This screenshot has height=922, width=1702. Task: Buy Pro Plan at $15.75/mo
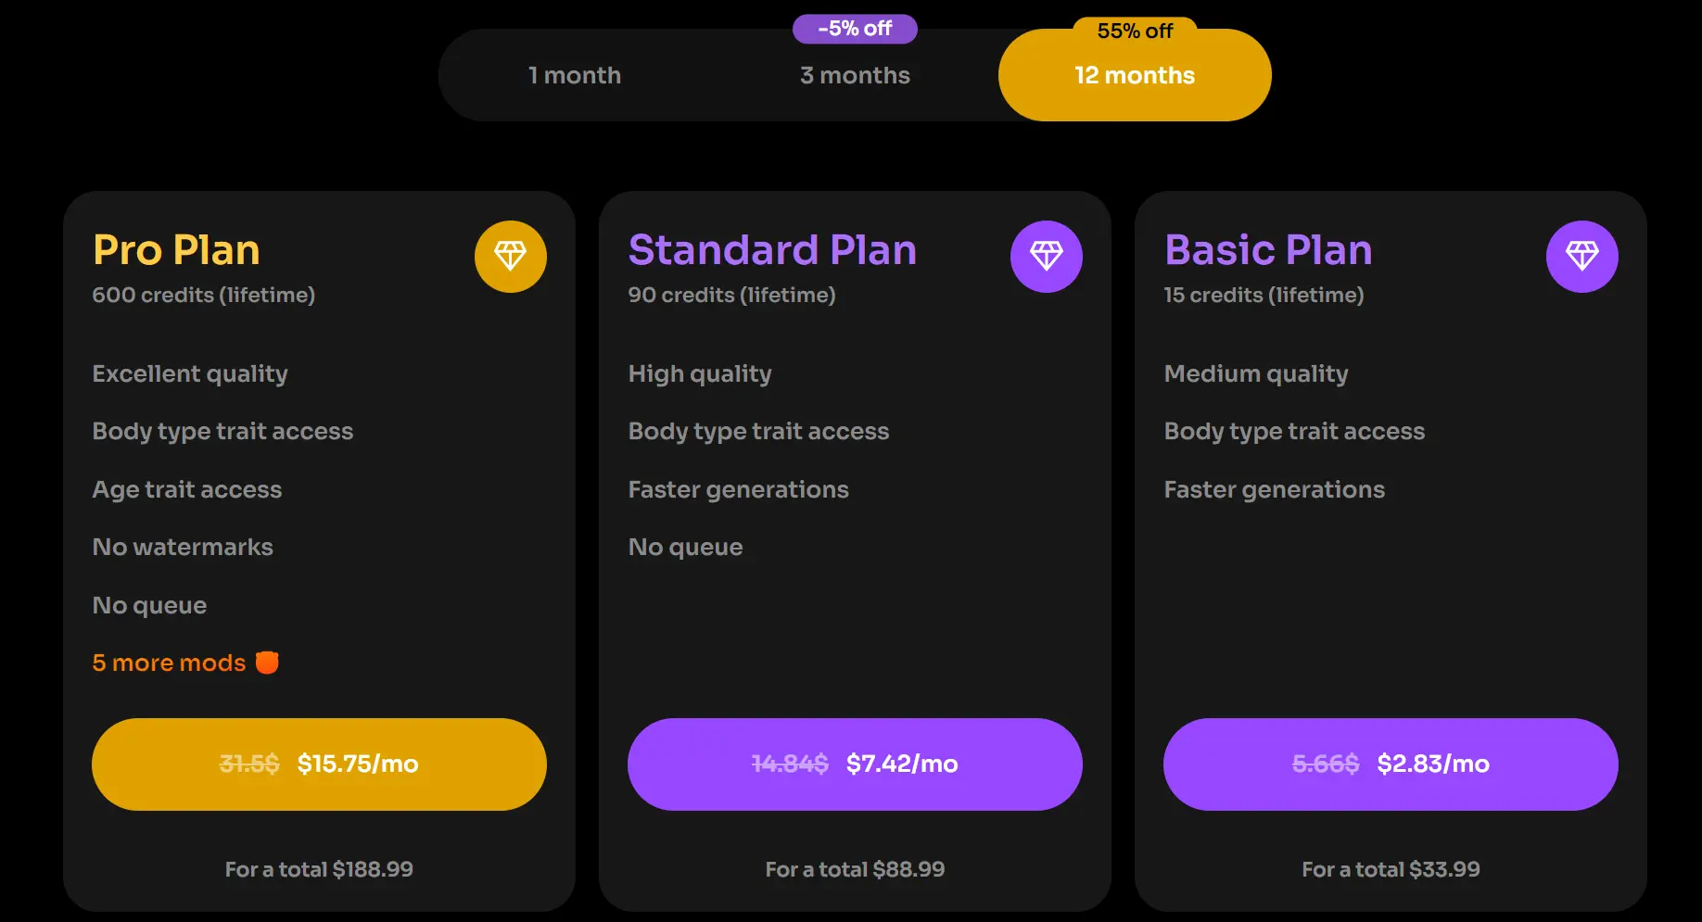[319, 764]
